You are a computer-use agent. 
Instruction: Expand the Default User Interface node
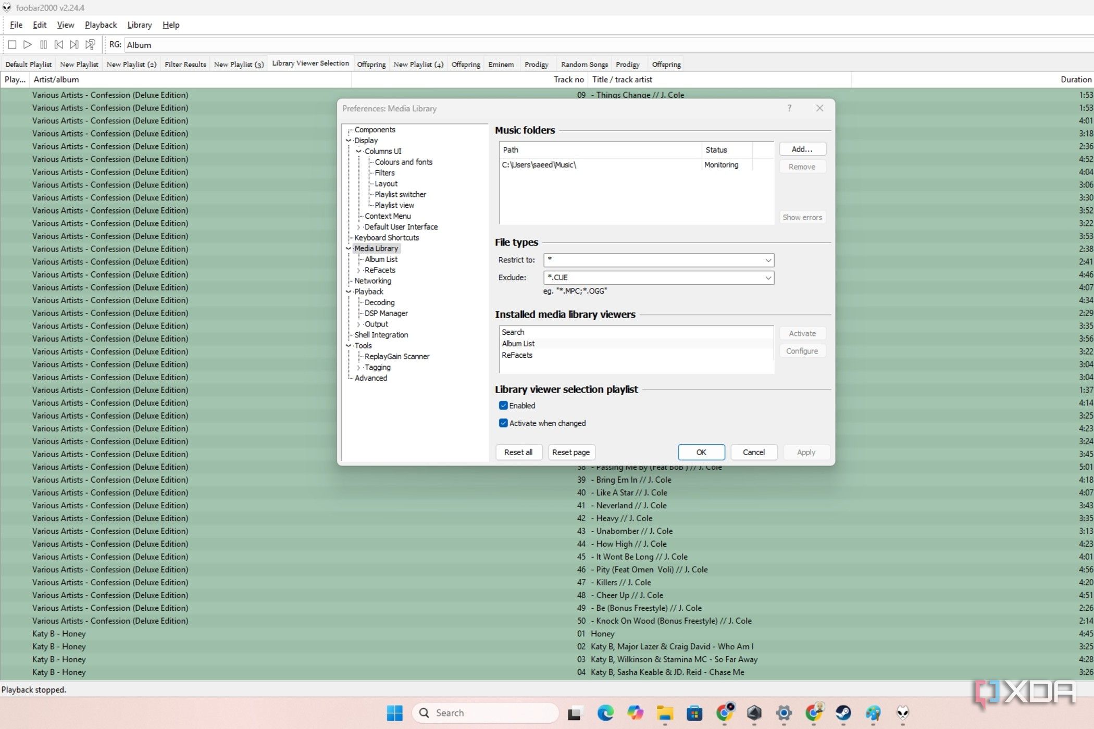point(358,227)
